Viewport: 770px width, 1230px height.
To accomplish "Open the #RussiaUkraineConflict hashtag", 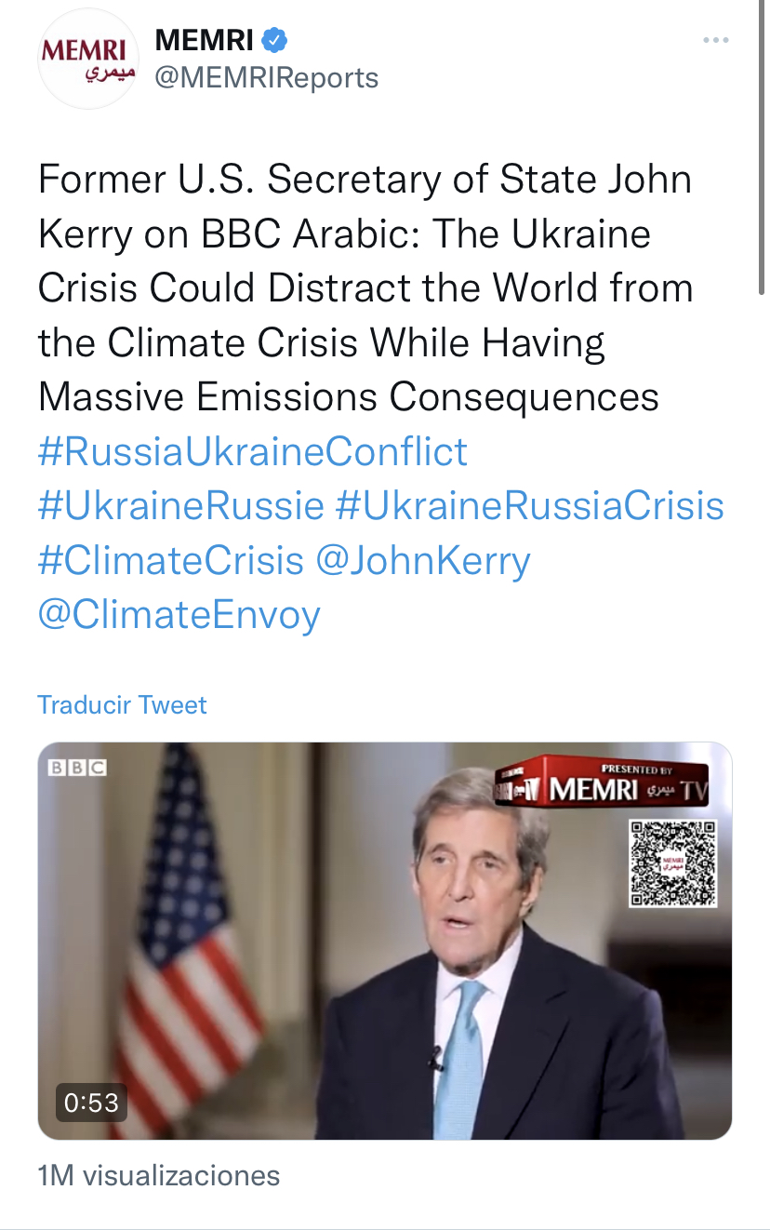I will click(x=253, y=452).
